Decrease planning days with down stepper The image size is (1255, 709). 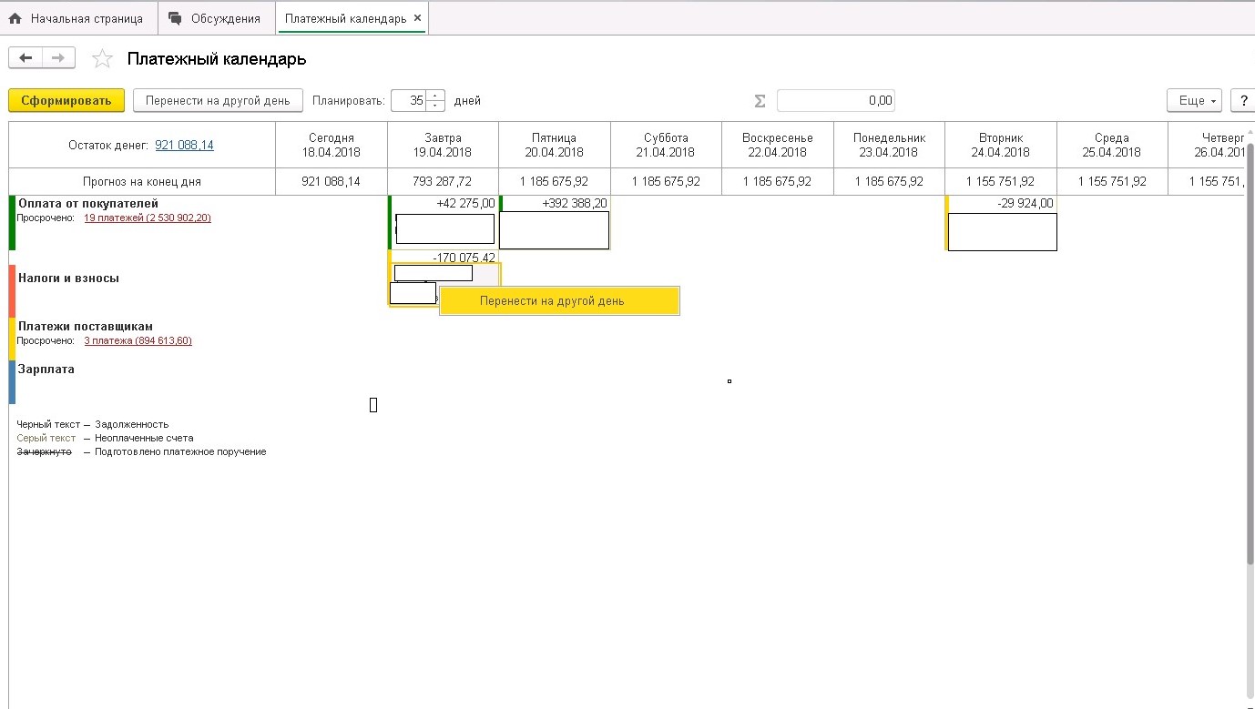[435, 106]
